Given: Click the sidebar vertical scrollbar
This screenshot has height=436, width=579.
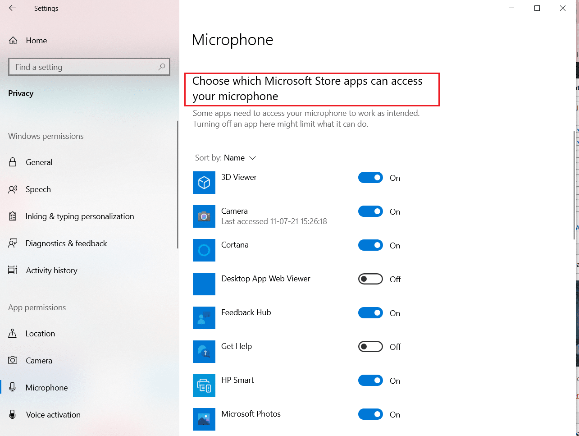Looking at the screenshot, I should [x=178, y=185].
